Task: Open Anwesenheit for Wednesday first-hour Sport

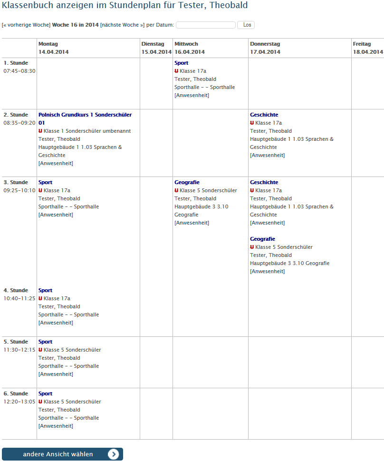Action: point(192,96)
